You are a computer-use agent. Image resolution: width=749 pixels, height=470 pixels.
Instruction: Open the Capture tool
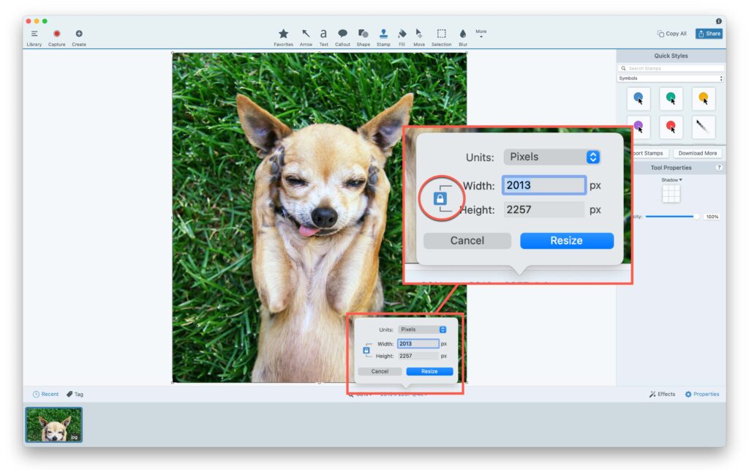click(56, 33)
